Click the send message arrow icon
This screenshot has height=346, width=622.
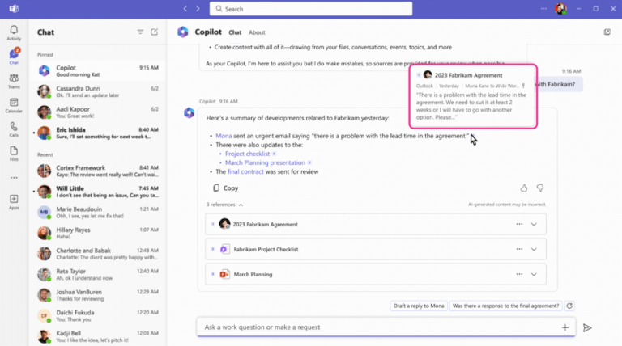[587, 327]
